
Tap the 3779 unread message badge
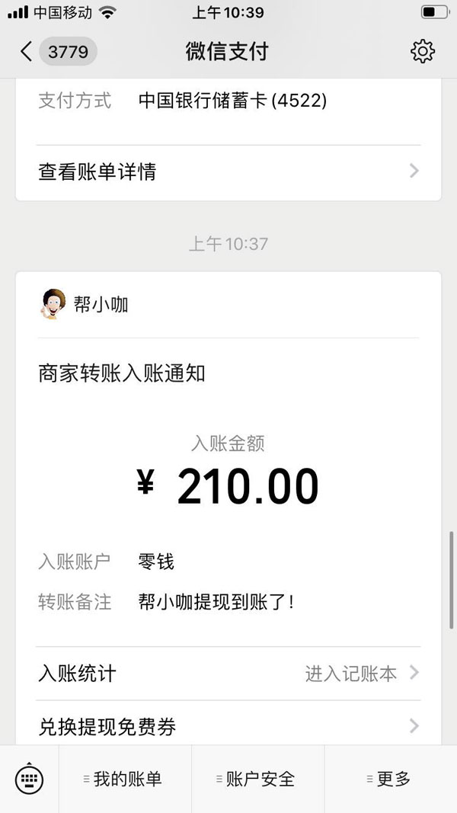tap(69, 51)
